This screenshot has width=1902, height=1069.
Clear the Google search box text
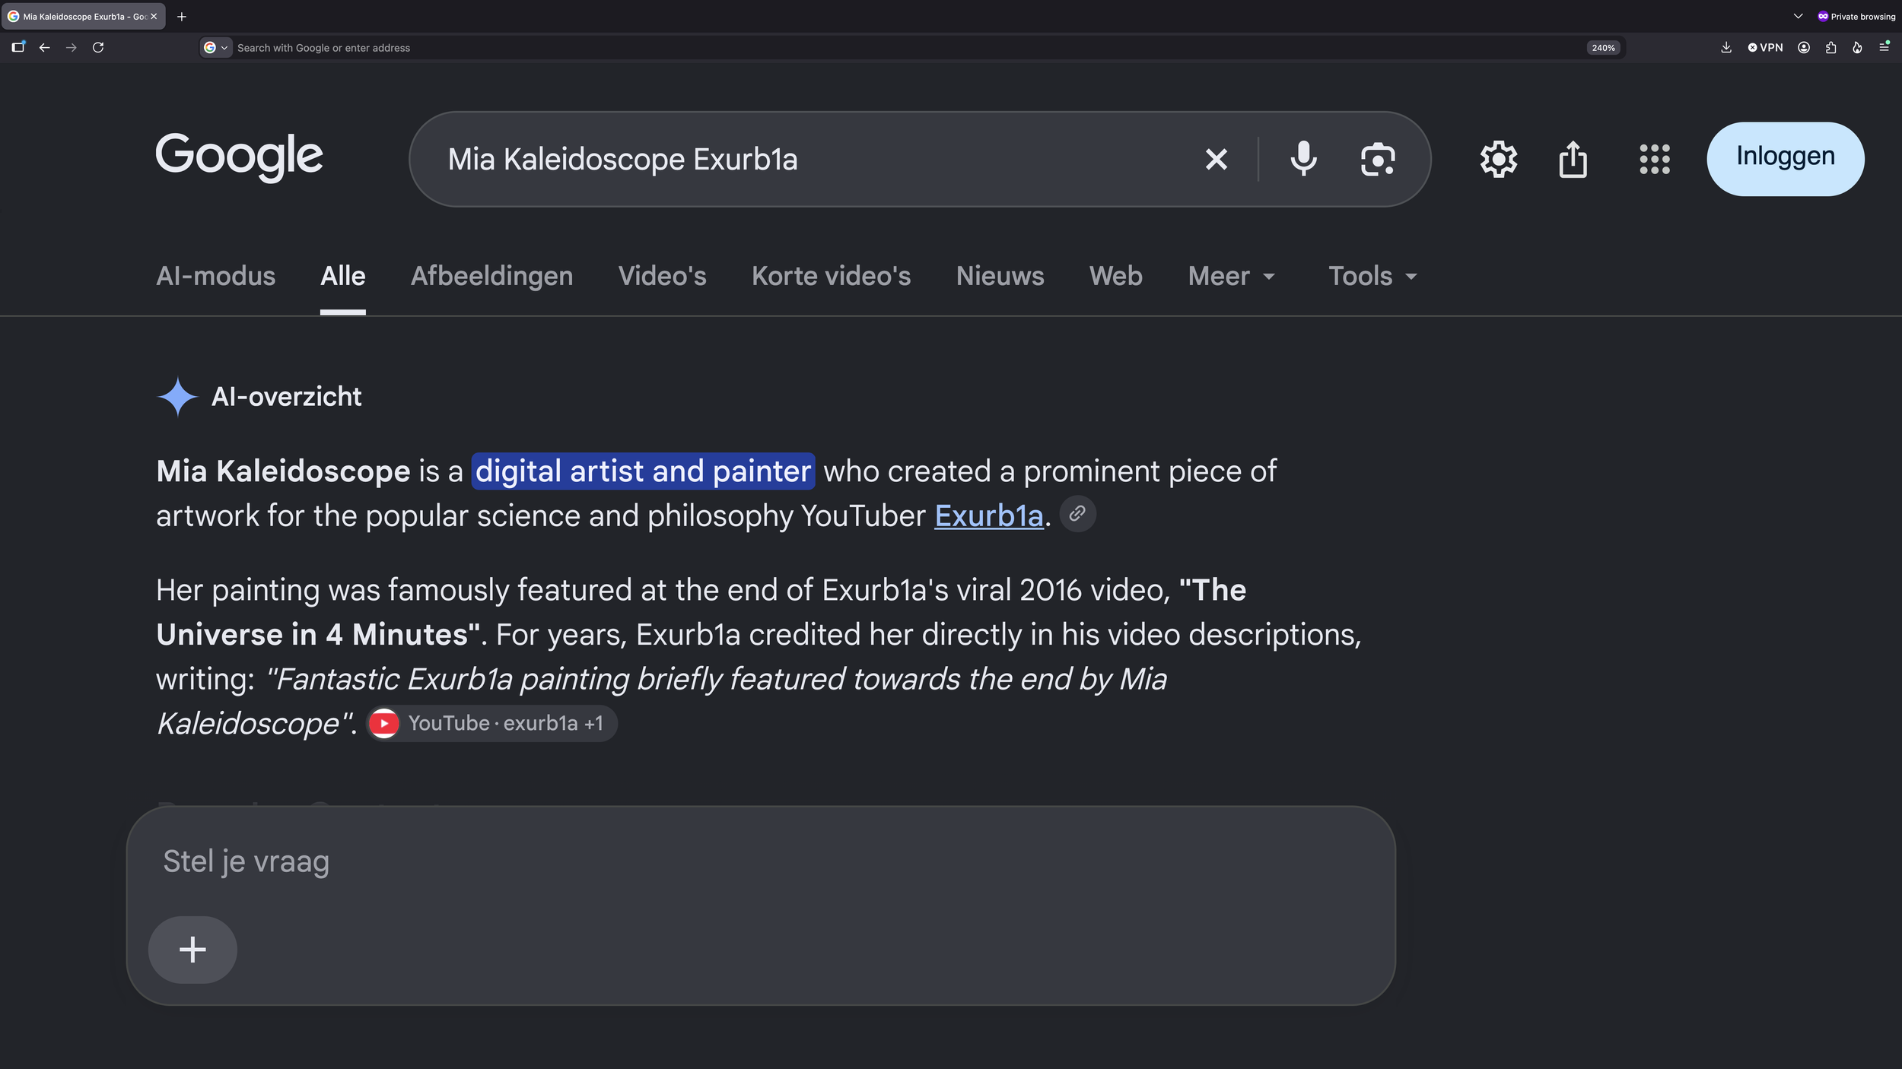pyautogui.click(x=1217, y=159)
